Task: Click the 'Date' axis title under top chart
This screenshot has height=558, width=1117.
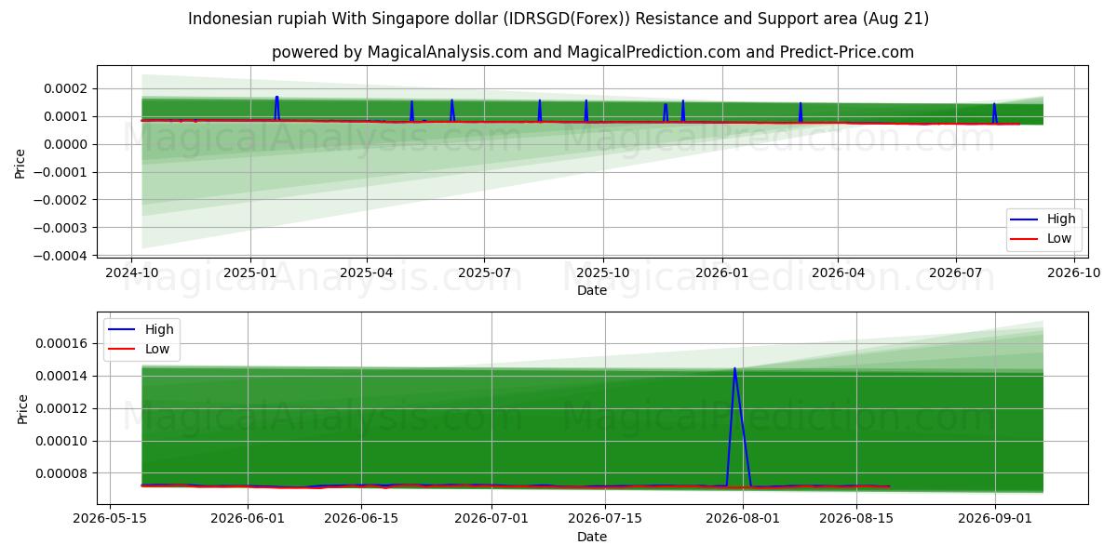Action: click(592, 290)
